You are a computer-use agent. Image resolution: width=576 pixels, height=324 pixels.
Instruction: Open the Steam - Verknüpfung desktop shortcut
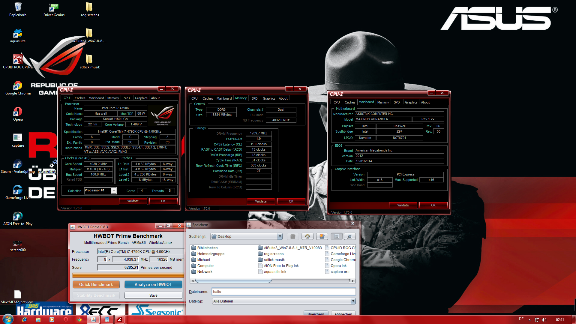tap(18, 166)
